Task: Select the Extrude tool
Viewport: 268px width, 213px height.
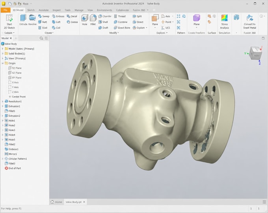Action: 23,20
